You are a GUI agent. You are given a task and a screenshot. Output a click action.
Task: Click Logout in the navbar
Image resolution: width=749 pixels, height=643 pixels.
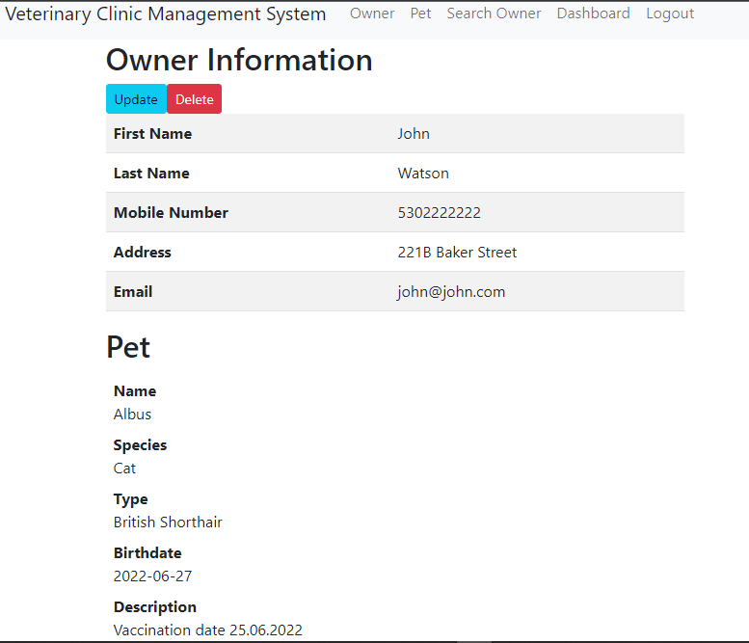[670, 13]
